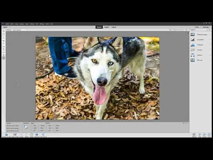213x160 pixels.
Task: Select the Crop tool
Action: pos(4,55)
